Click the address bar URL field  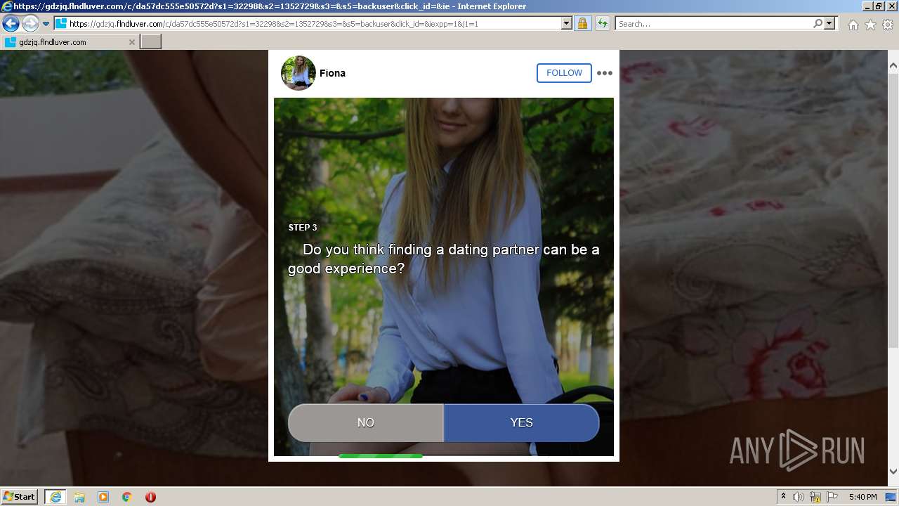[308, 24]
